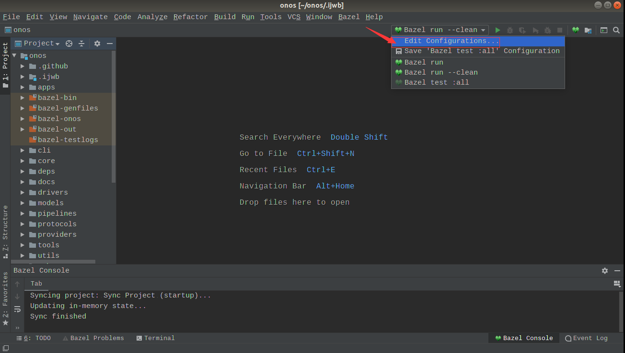Screen dimensions: 625x353
Task: Toggle tool window bars icon in status bar
Action: pos(6,348)
